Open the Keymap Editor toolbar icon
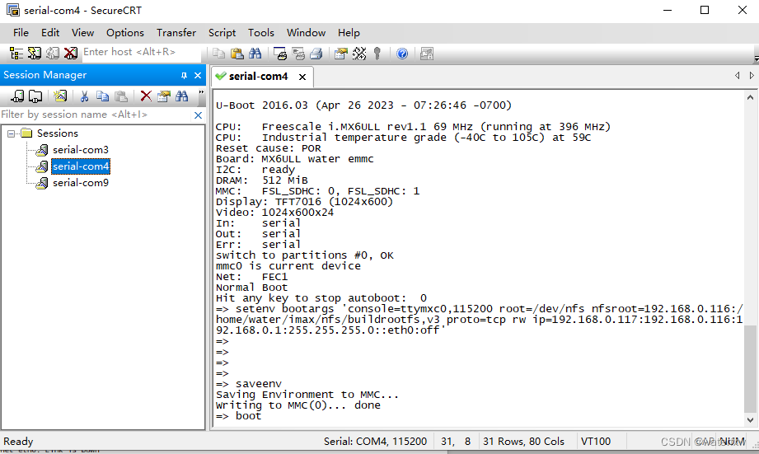759x454 pixels. click(x=359, y=54)
